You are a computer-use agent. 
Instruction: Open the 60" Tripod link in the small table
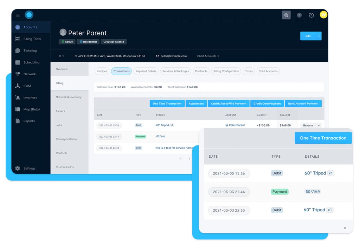pyautogui.click(x=162, y=125)
